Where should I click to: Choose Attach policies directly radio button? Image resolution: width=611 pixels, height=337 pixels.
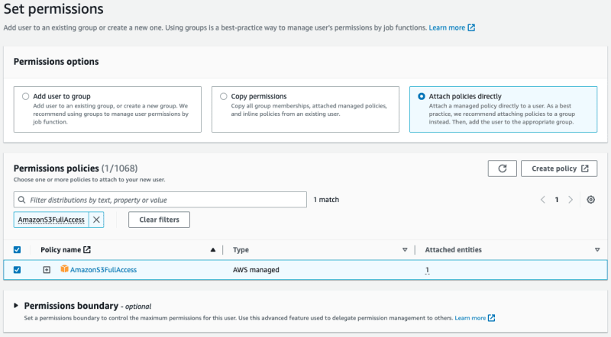pos(422,96)
